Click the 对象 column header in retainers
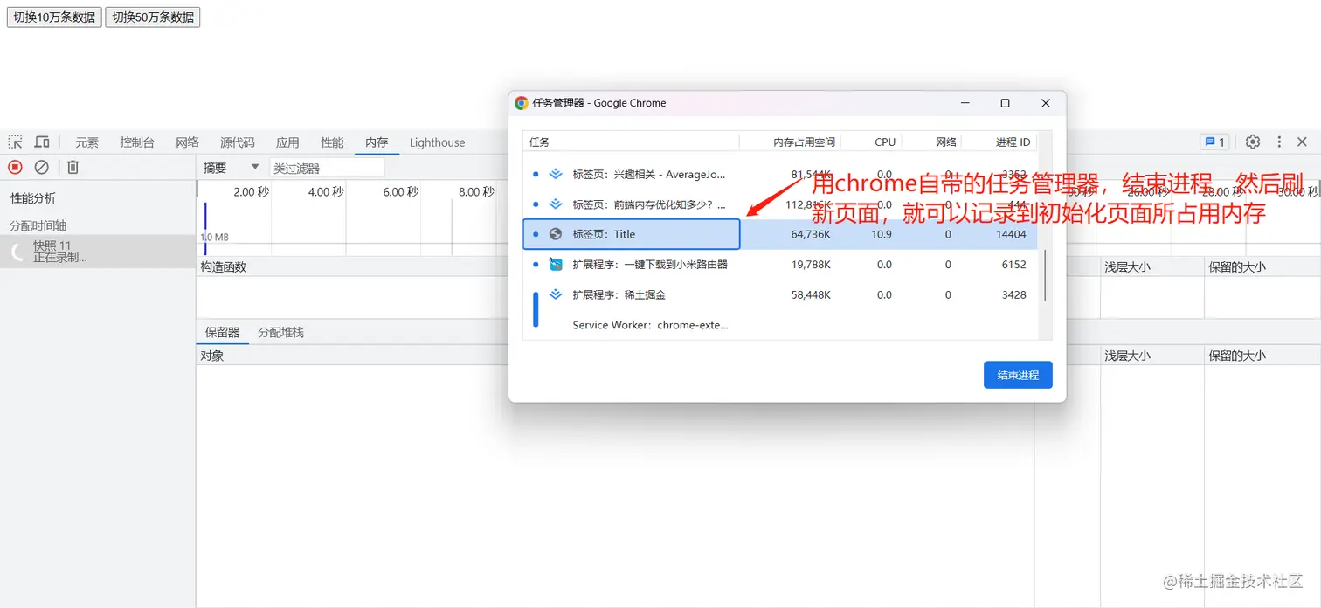 coord(211,356)
